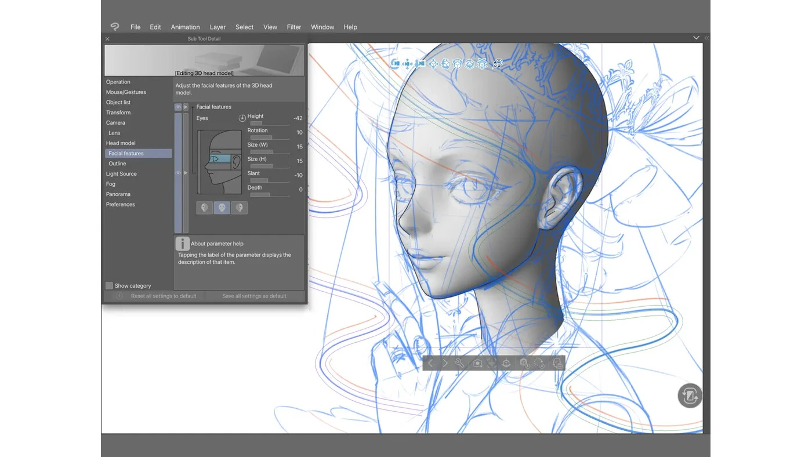812x457 pixels.
Task: Open camera angle preset icon
Action: [x=478, y=363]
